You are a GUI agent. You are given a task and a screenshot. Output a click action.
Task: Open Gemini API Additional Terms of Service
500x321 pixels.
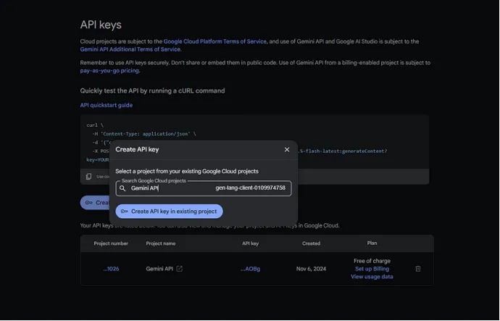(x=130, y=49)
